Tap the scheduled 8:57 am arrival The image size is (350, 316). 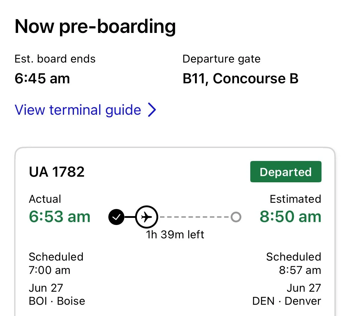coord(300,270)
